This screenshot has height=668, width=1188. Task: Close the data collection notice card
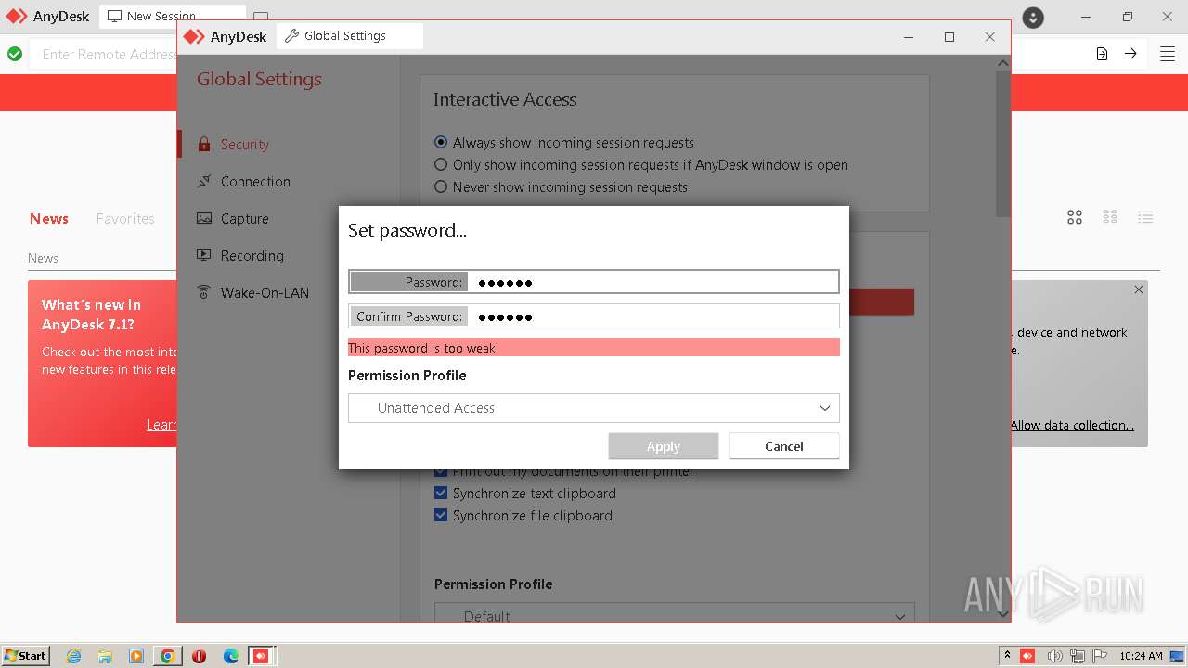tap(1139, 289)
